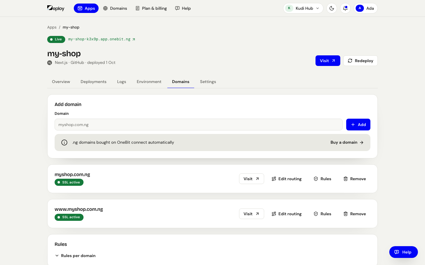
Task: Click SSL active badge under www.myshop.com.ng
Action: (69, 217)
